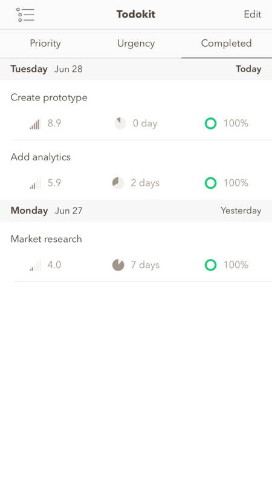Tap the Edit button
This screenshot has width=272, height=484.
[x=253, y=14]
